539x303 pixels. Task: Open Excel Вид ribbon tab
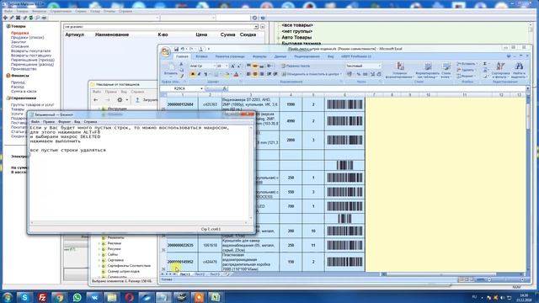click(330, 56)
